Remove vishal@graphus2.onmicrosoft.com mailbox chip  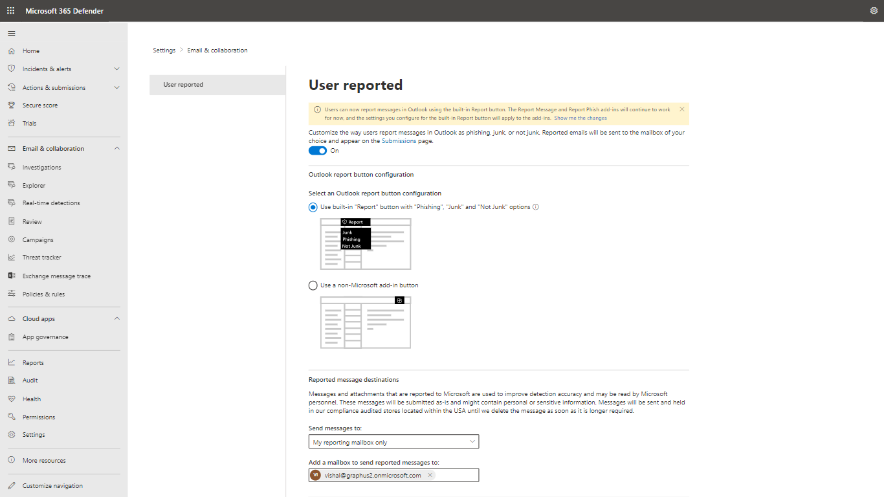tap(430, 475)
